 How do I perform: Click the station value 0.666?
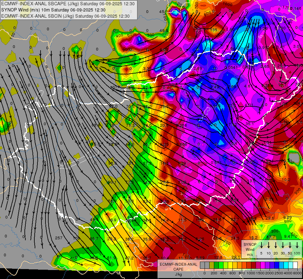pyautogui.click(x=182, y=144)
